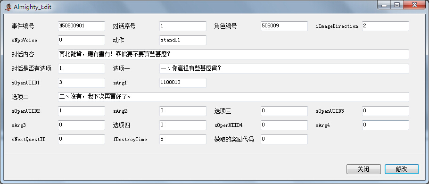Focus the sArg3 input field

tap(82, 125)
